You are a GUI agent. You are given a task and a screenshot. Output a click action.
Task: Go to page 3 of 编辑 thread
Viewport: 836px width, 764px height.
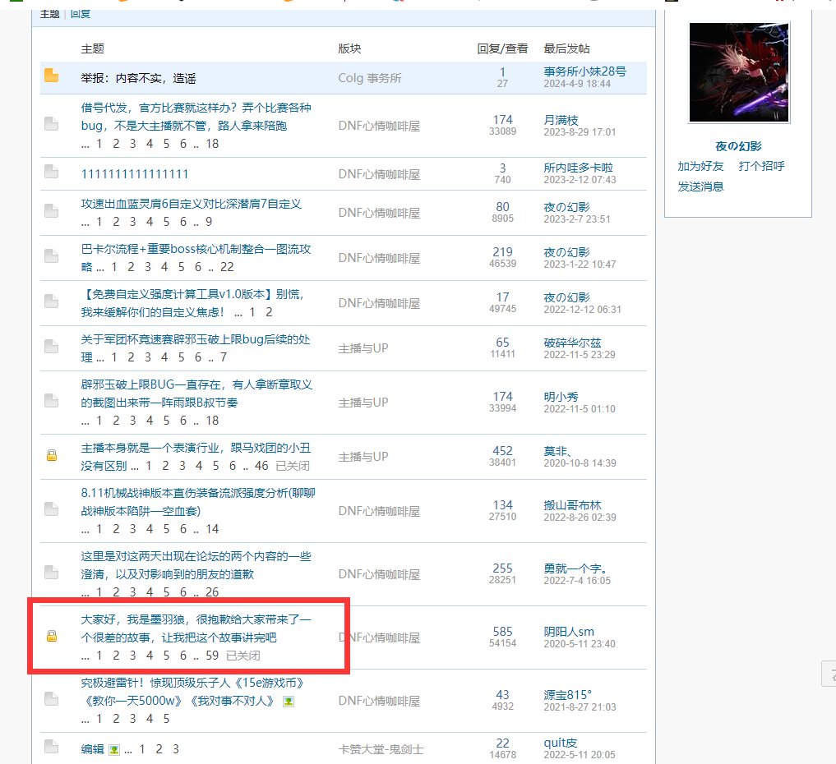pyautogui.click(x=175, y=749)
